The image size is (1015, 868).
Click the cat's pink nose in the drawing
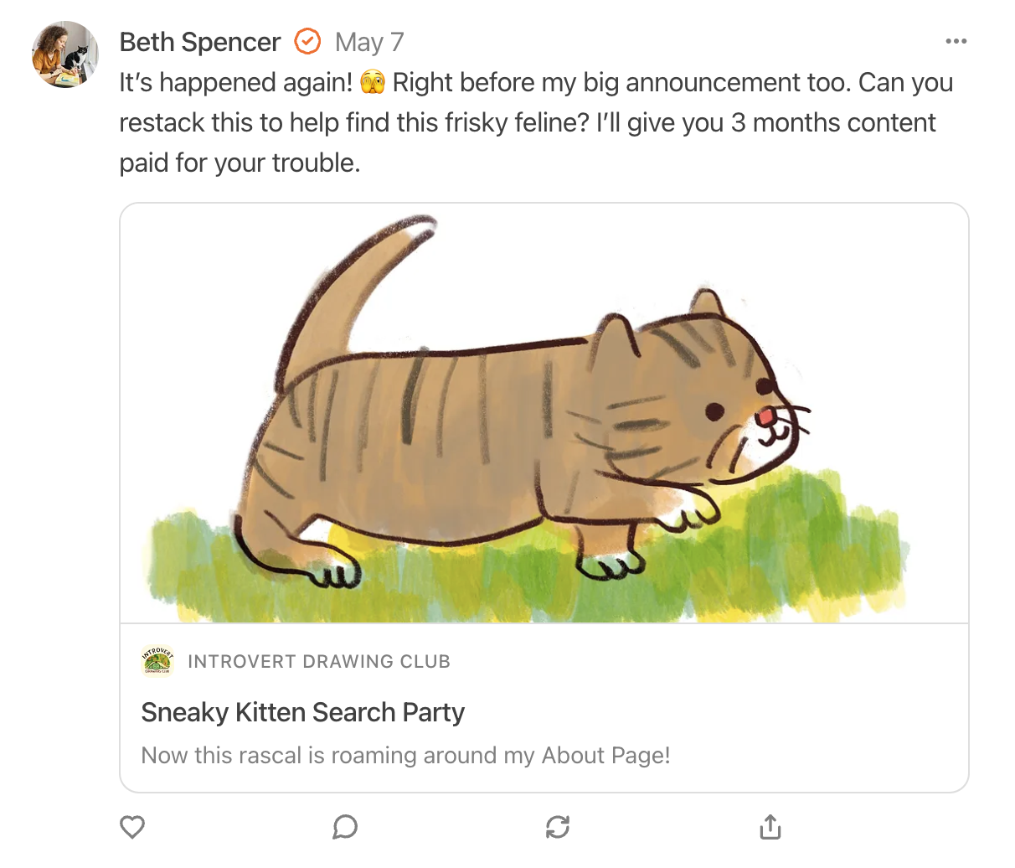point(765,417)
